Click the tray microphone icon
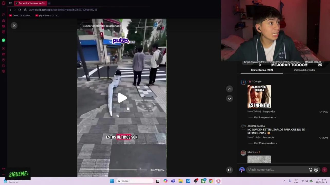Screen dimensions: 330x185 [x=290, y=181]
